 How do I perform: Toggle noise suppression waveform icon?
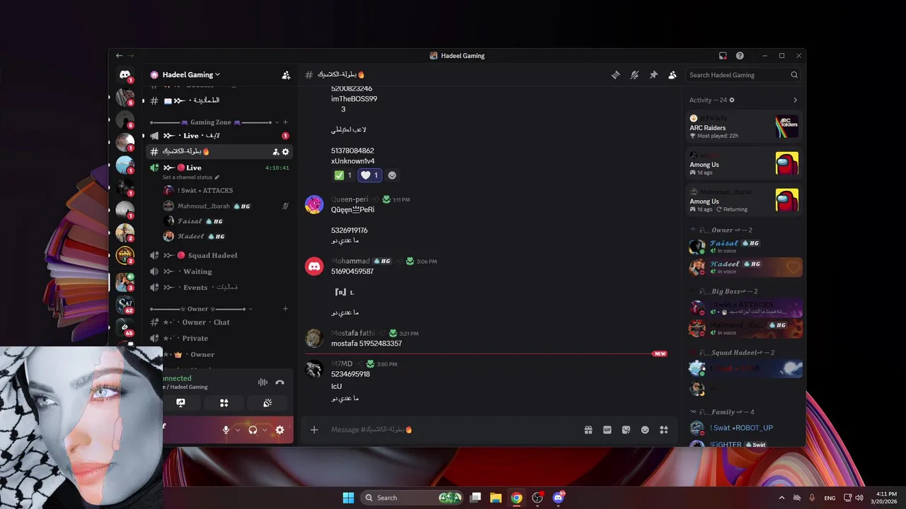tap(263, 382)
